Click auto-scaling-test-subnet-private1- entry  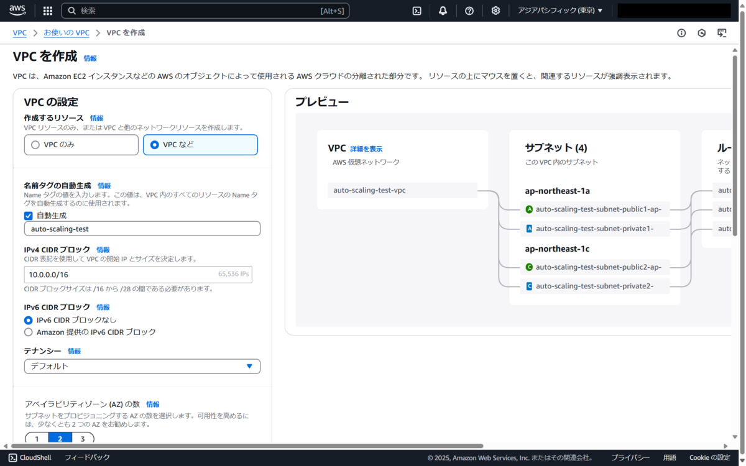[x=595, y=229]
